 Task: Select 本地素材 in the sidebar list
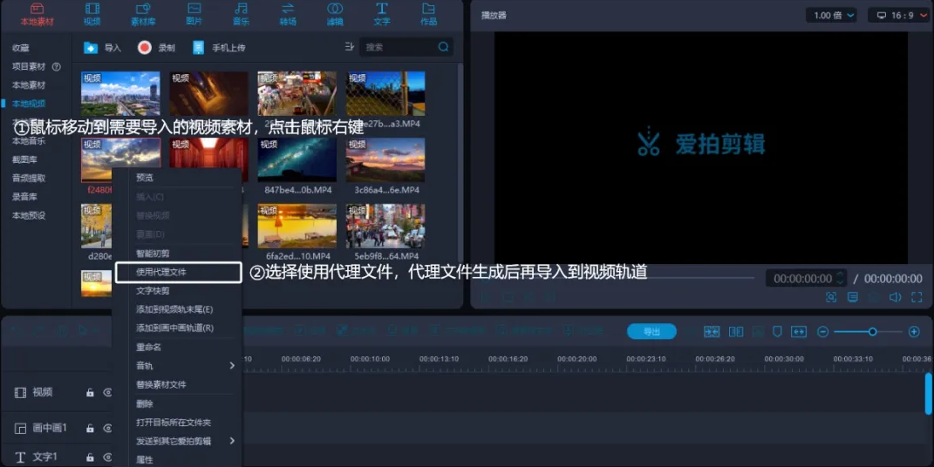pyautogui.click(x=29, y=85)
